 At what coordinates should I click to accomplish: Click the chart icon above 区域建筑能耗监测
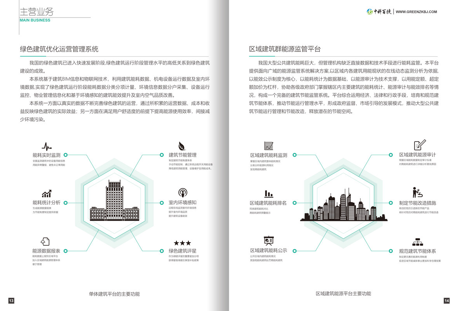(x=268, y=146)
